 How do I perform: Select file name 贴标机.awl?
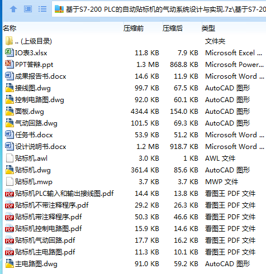[x=31, y=158]
